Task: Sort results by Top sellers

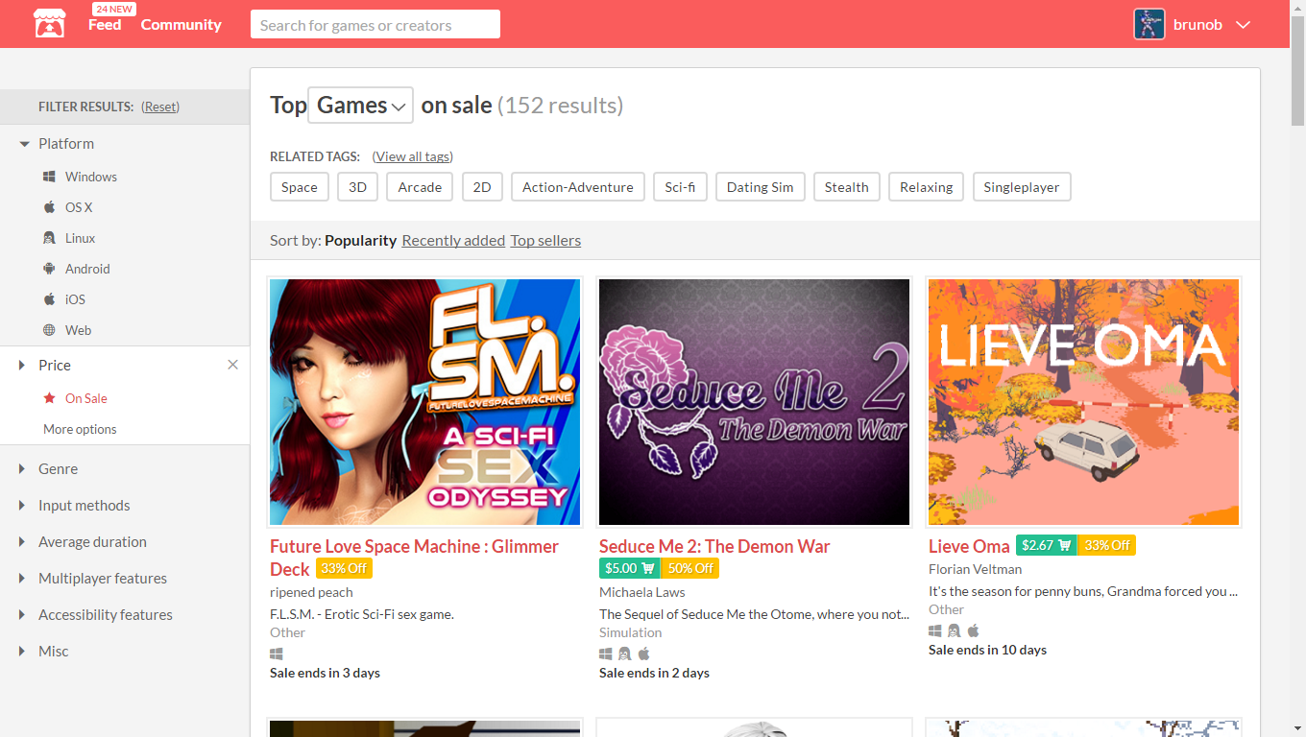Action: [x=545, y=240]
